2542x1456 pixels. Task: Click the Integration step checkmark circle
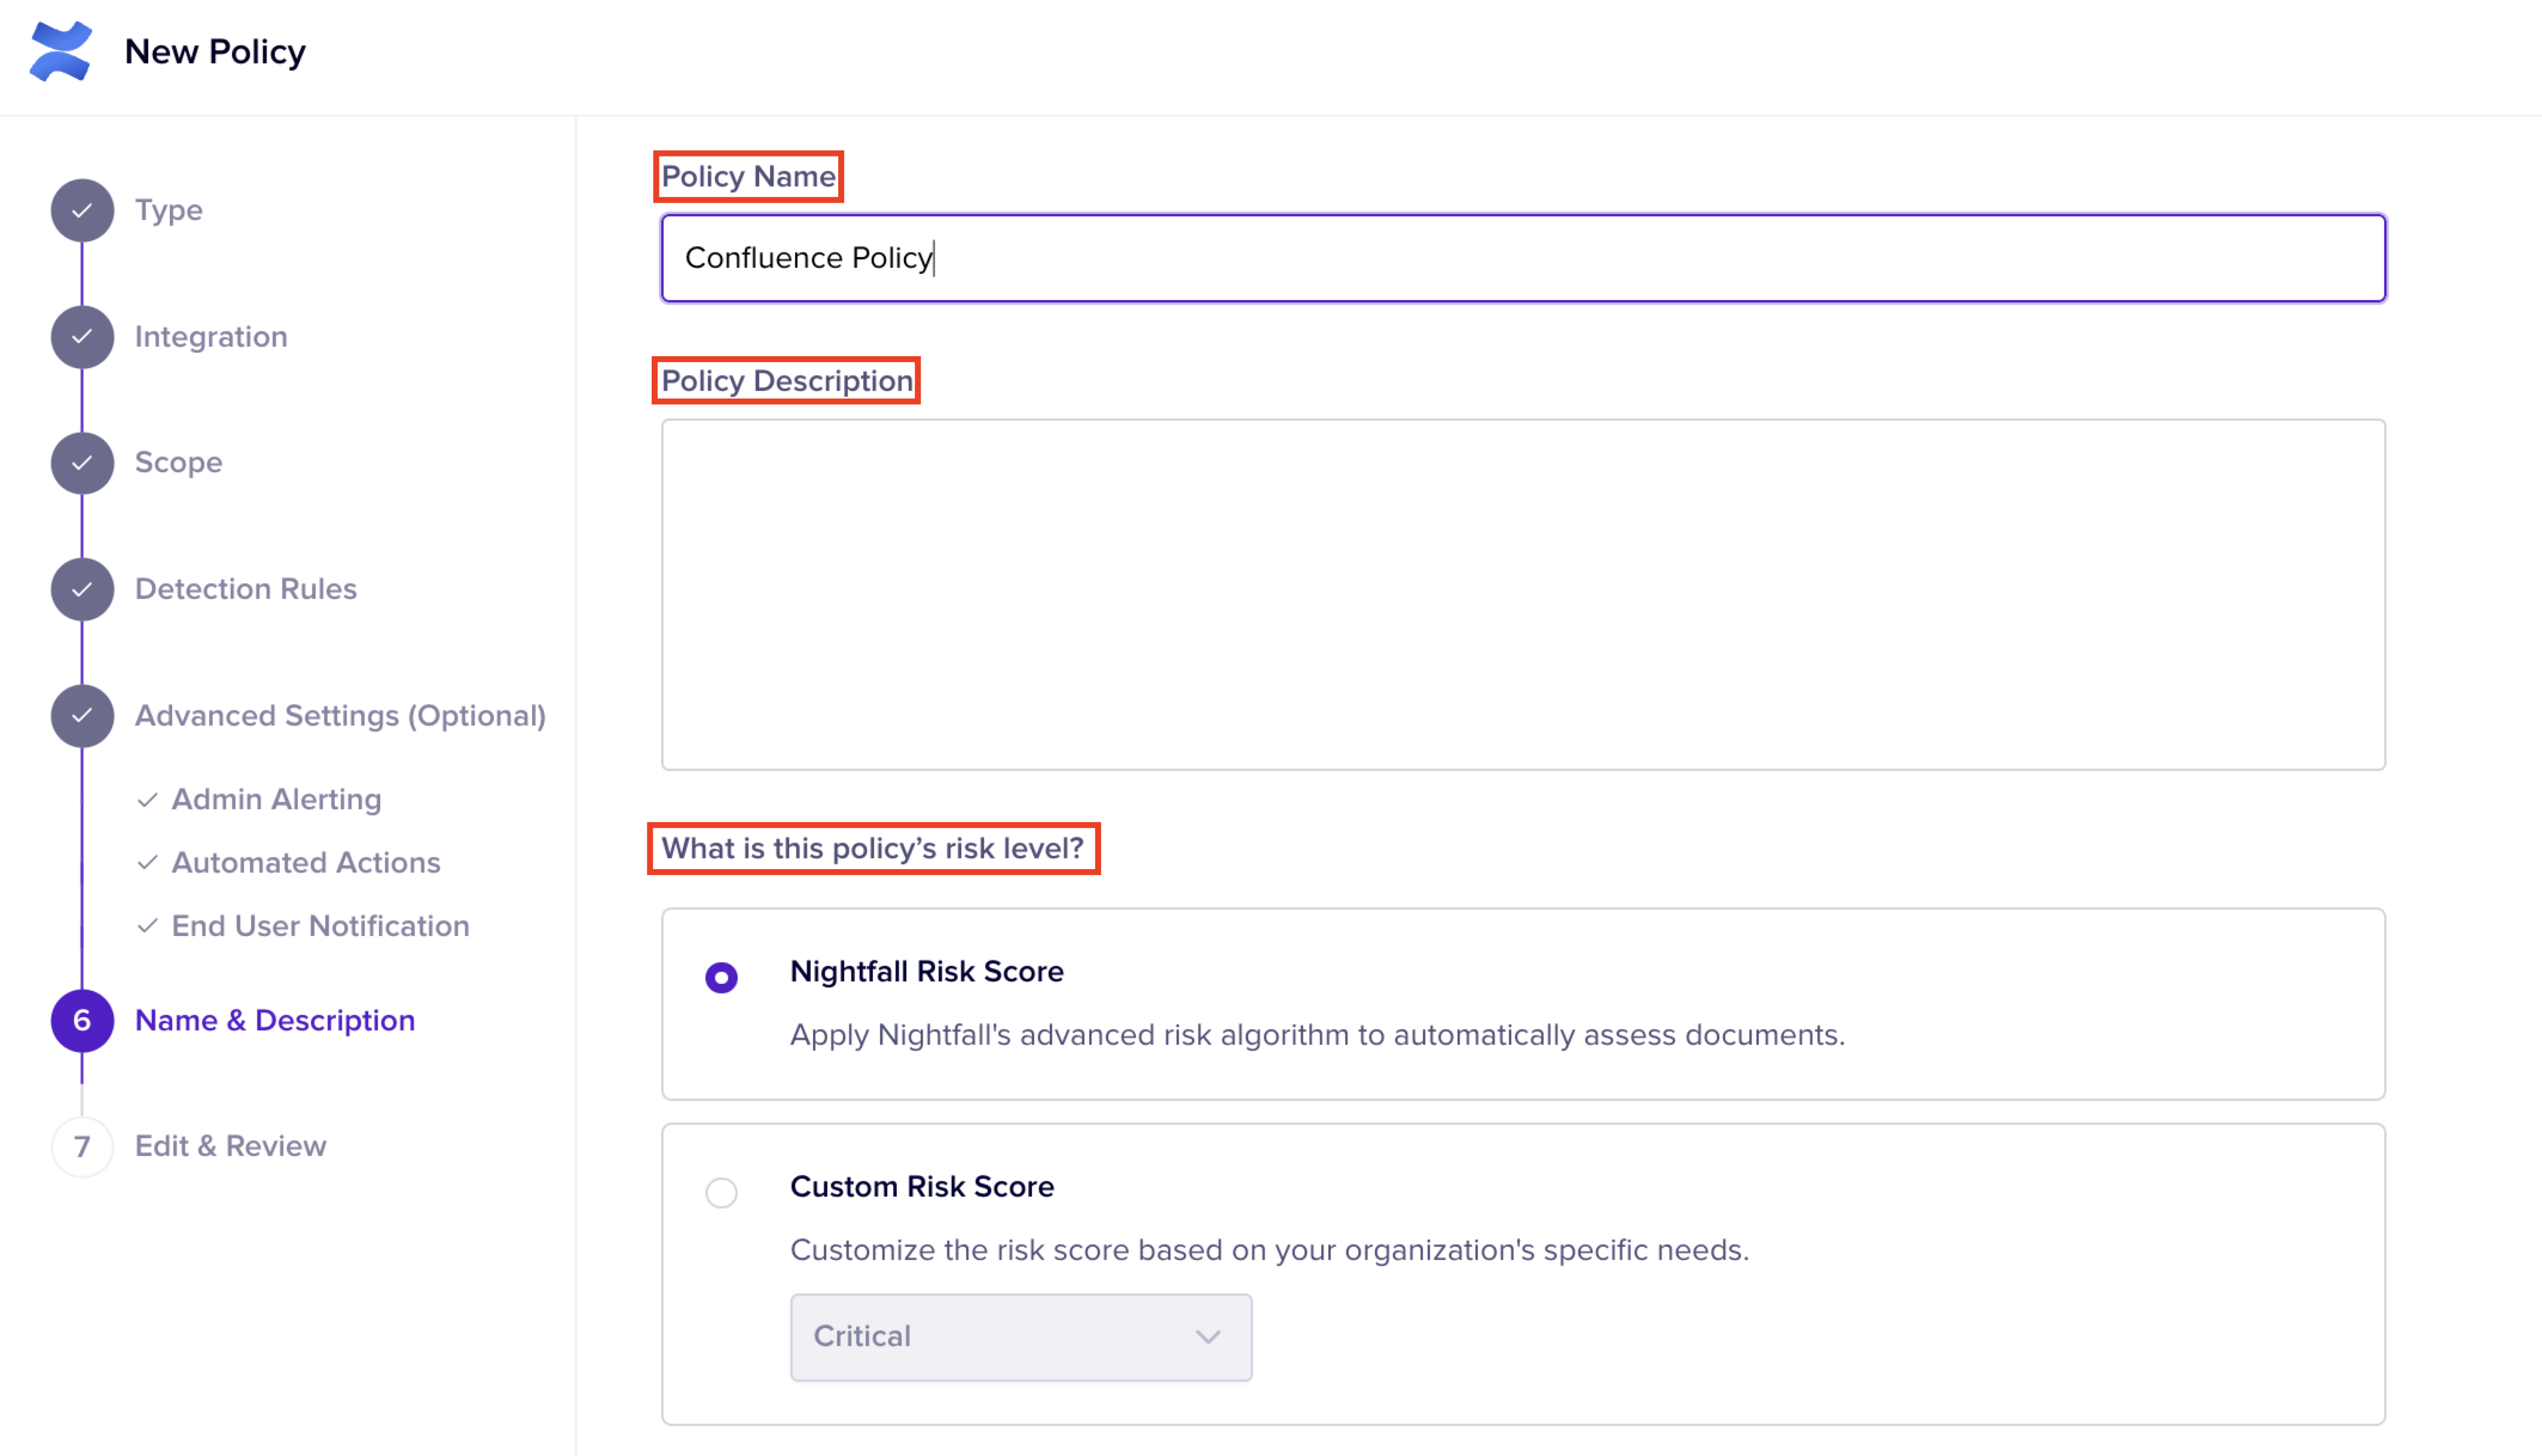(82, 337)
